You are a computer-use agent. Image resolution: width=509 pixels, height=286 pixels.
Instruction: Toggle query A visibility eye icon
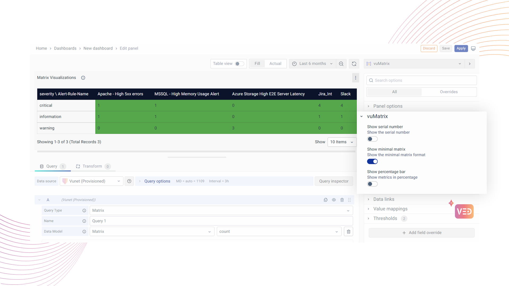334,200
